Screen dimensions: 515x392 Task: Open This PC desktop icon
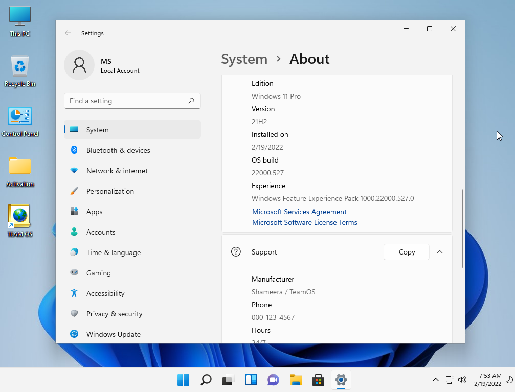point(20,21)
